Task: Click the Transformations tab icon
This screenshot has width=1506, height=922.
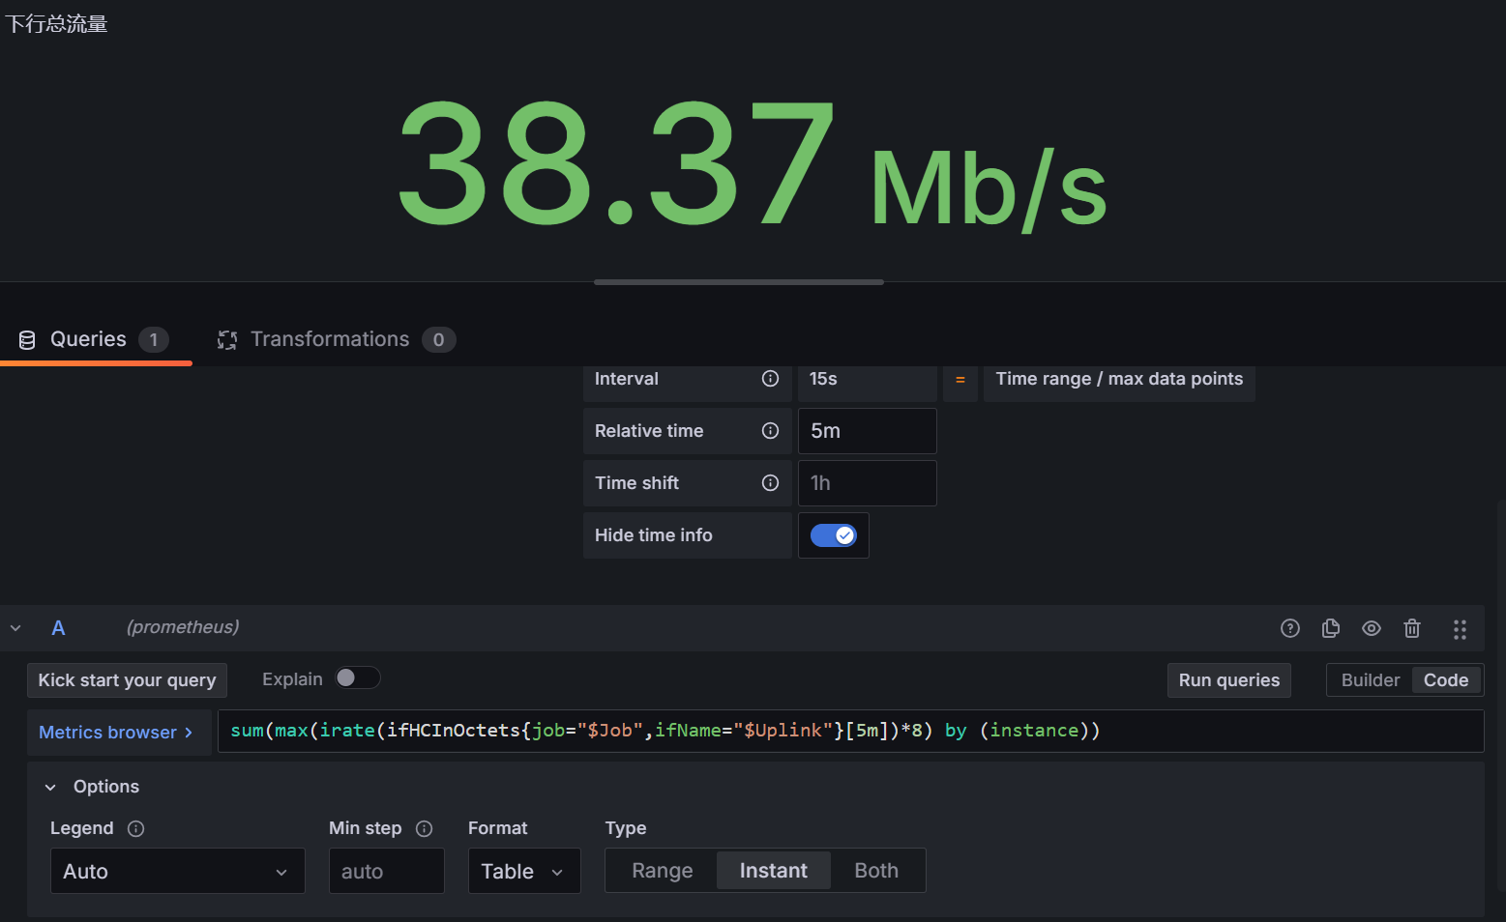Action: [227, 340]
